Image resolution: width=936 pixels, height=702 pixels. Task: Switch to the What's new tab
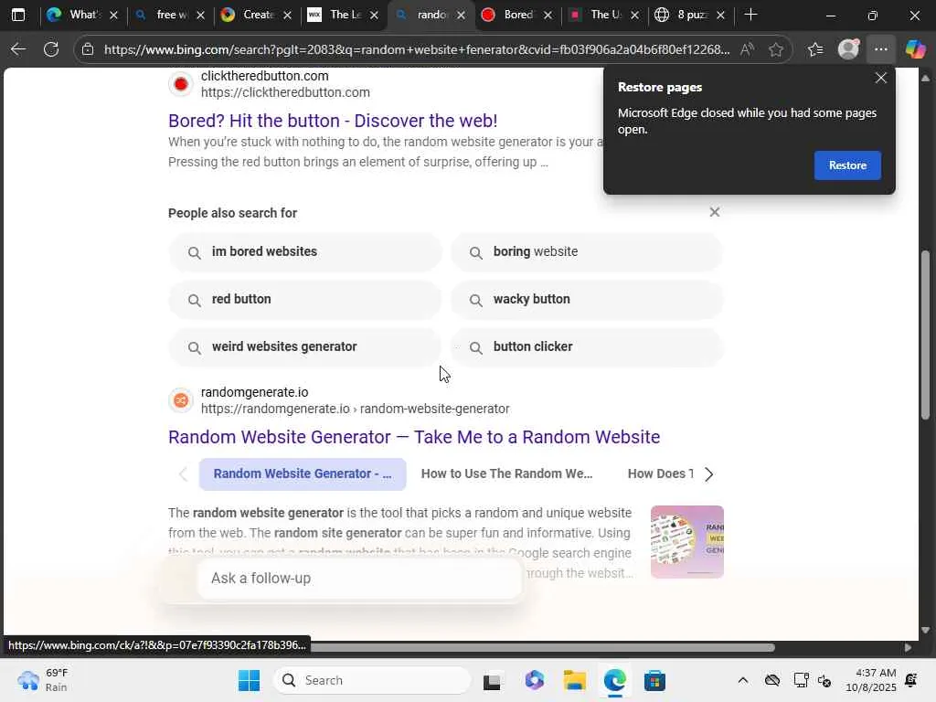(x=82, y=15)
